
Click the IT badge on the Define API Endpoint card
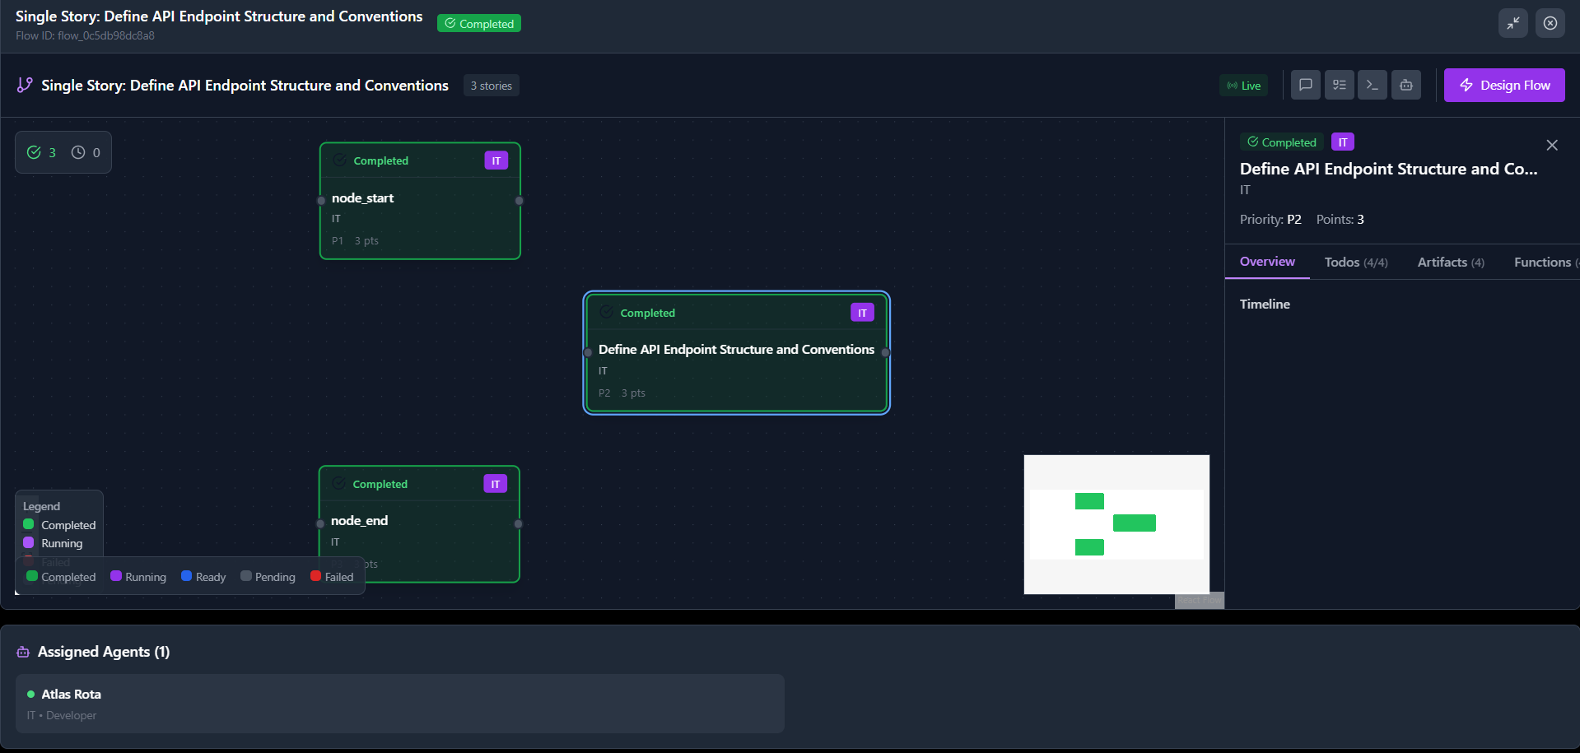[862, 313]
